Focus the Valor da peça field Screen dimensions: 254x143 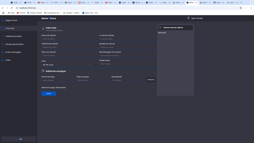tap(93, 80)
